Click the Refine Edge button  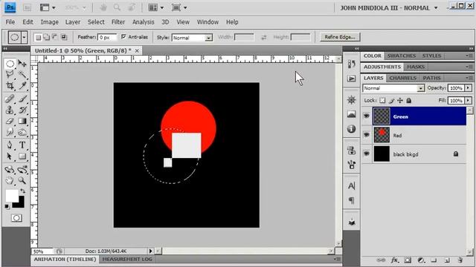click(340, 37)
